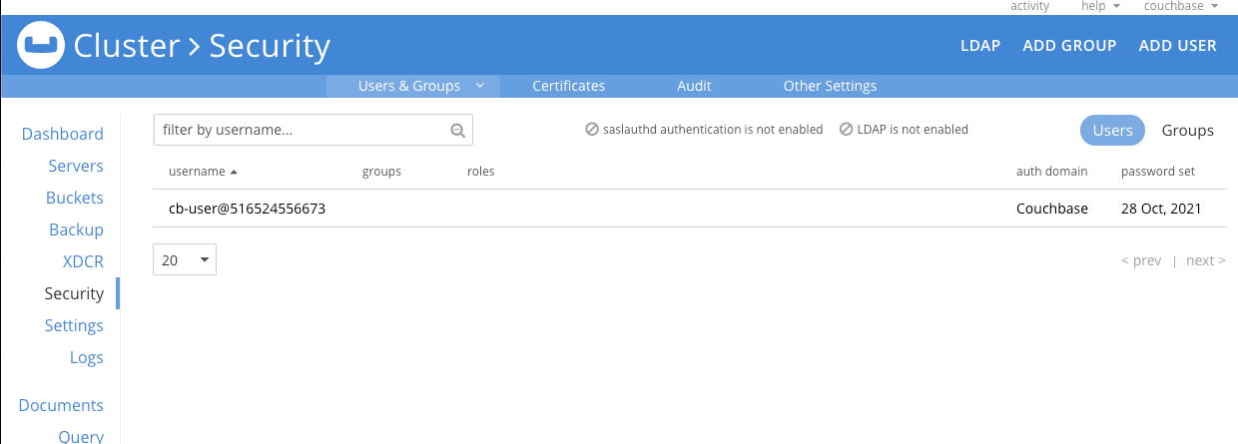
Task: Click the 28 Oct, 2021 date cell
Action: coord(1161,209)
